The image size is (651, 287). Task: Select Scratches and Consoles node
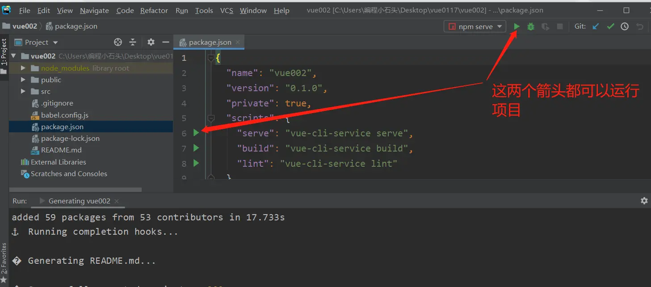(69, 173)
